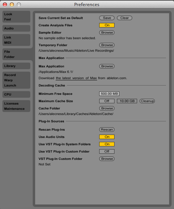Disable Use Audio Units toggle
174x209 pixels.
pos(107,137)
